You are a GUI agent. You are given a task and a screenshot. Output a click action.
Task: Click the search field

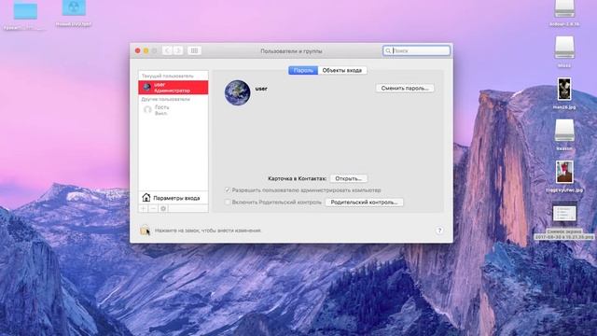pos(417,50)
